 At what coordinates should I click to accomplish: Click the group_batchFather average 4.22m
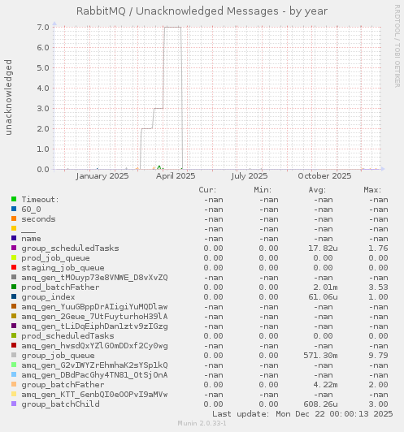click(x=325, y=385)
